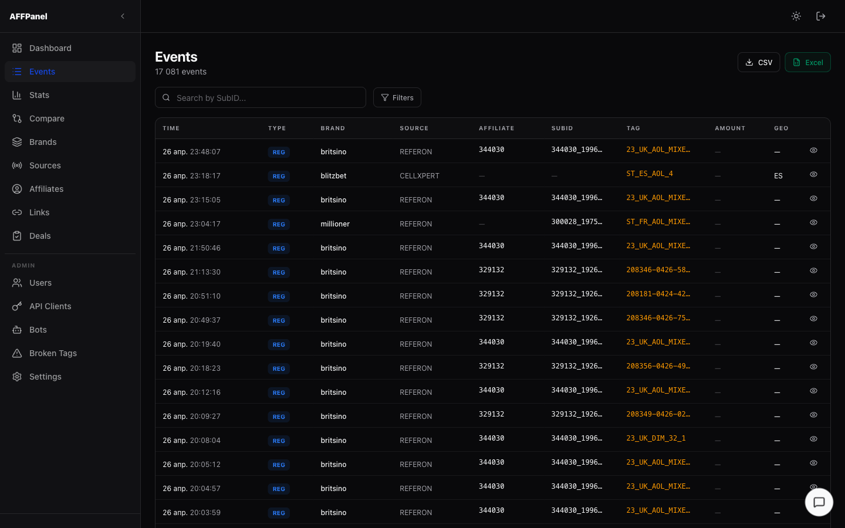Export events as Excel

point(808,62)
